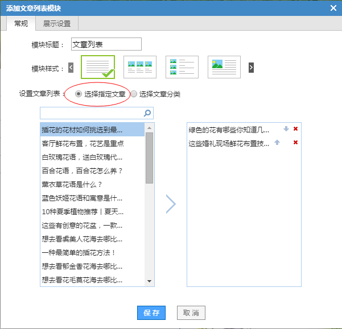Click the 保存 button
Screen dimensions: 342x329
[151, 313]
